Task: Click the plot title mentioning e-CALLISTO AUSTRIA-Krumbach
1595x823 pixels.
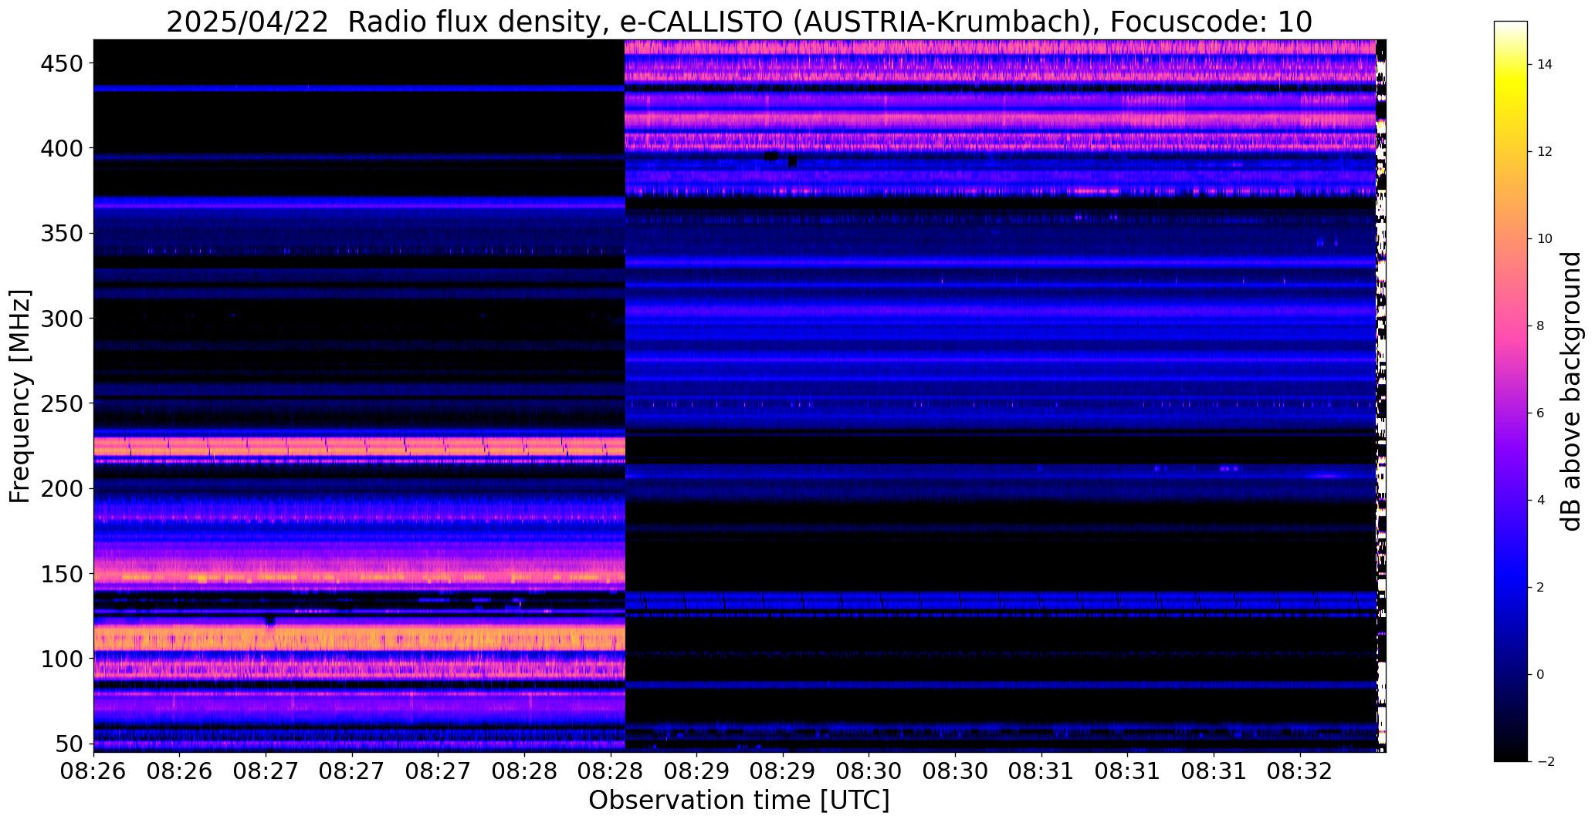Action: [739, 22]
